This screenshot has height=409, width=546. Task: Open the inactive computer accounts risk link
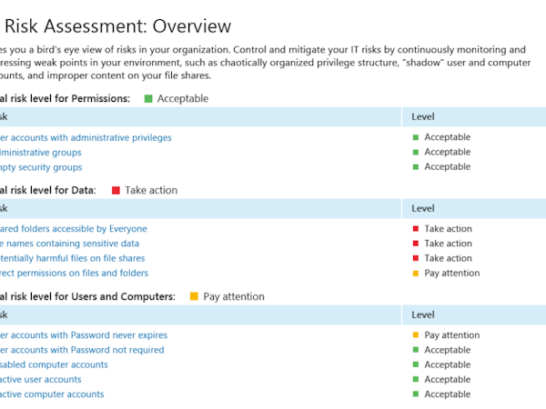click(52, 394)
